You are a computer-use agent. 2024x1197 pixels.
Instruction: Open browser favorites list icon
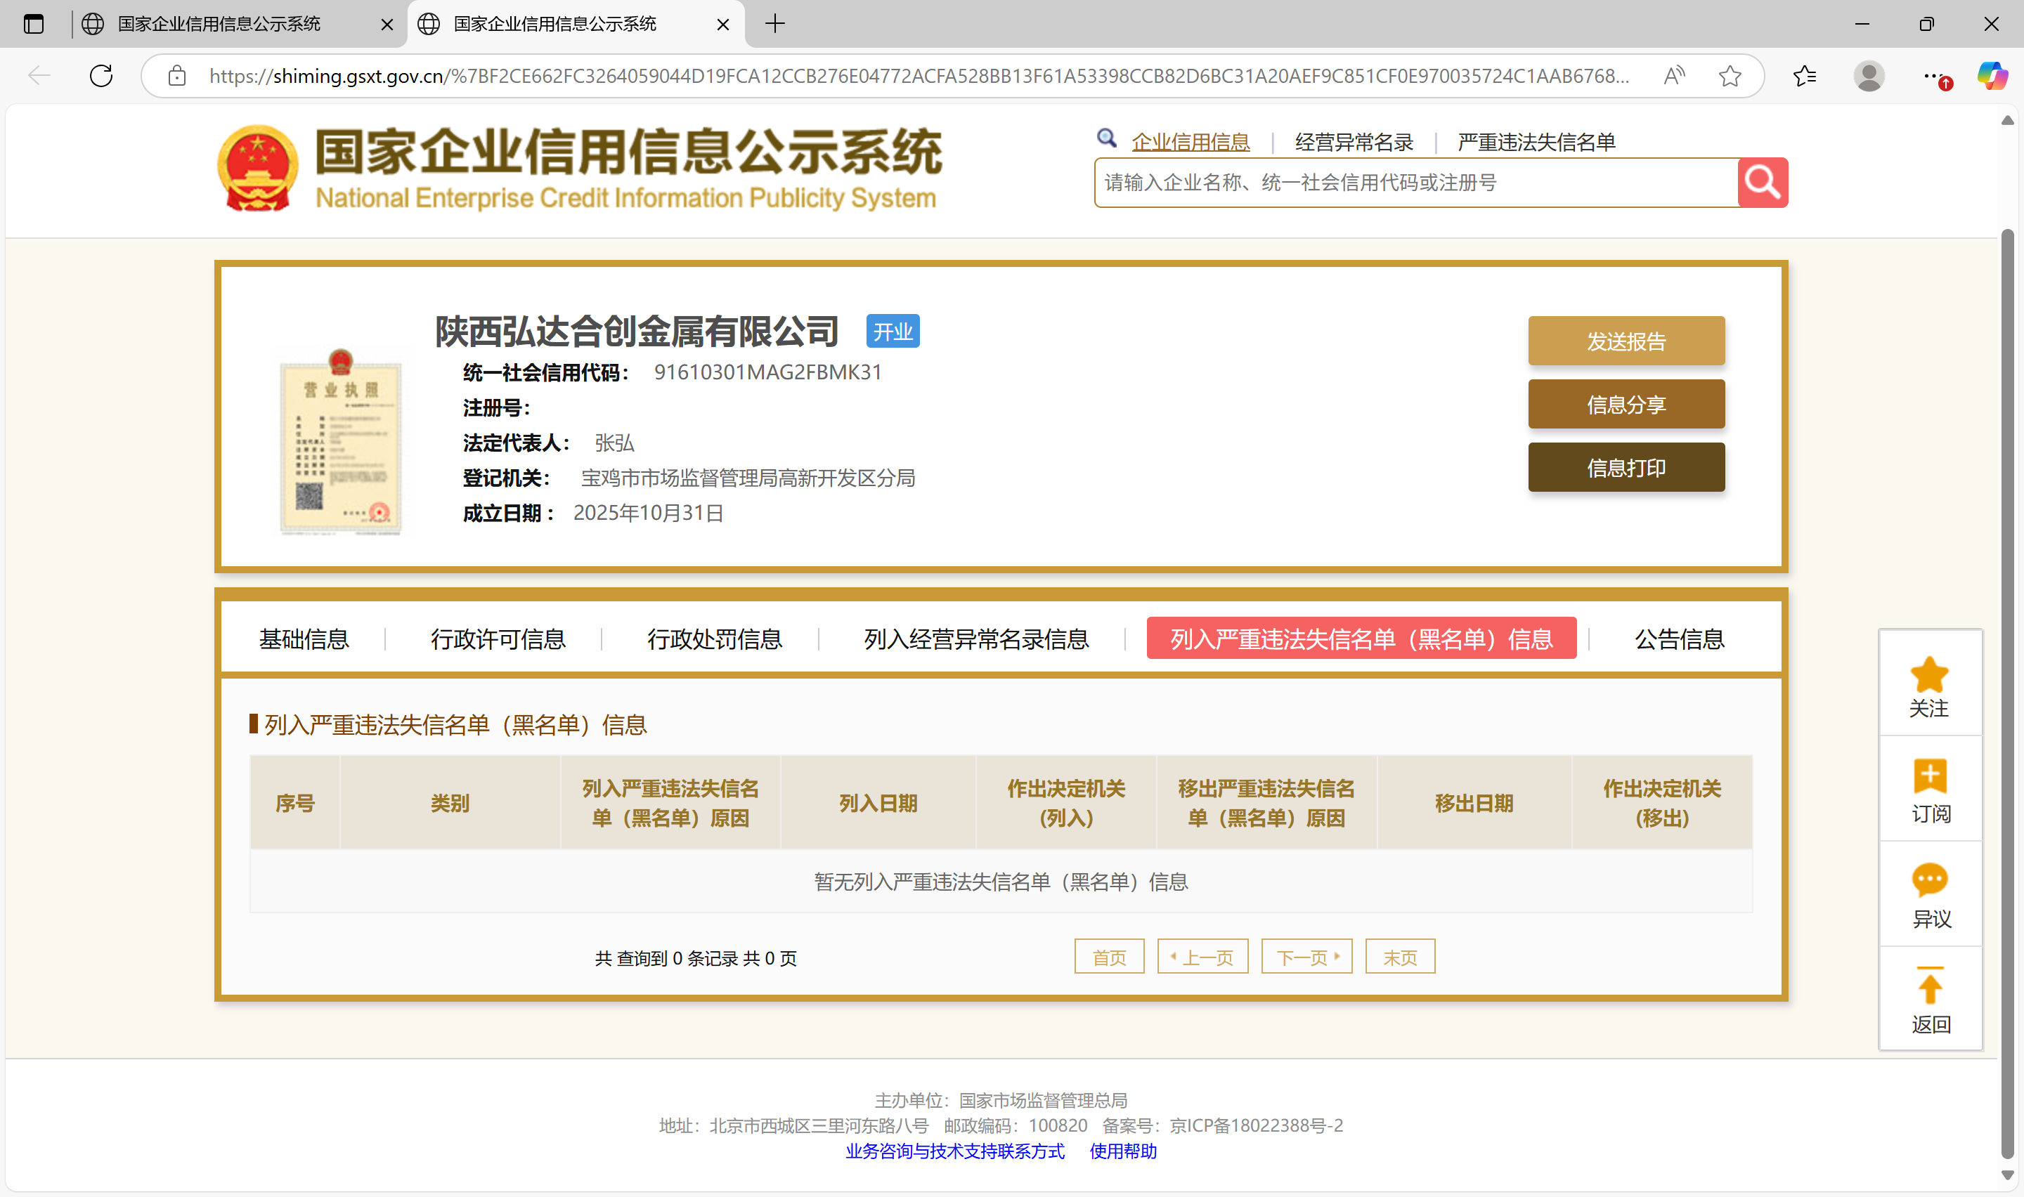tap(1804, 76)
